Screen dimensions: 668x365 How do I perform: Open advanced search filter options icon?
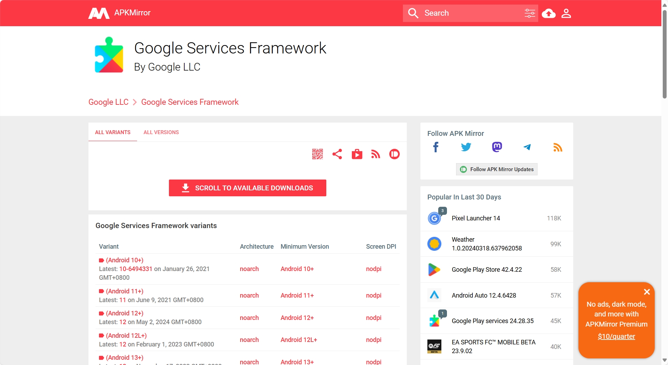pos(530,13)
